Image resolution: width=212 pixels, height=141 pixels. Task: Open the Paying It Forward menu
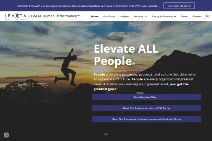(162, 17)
